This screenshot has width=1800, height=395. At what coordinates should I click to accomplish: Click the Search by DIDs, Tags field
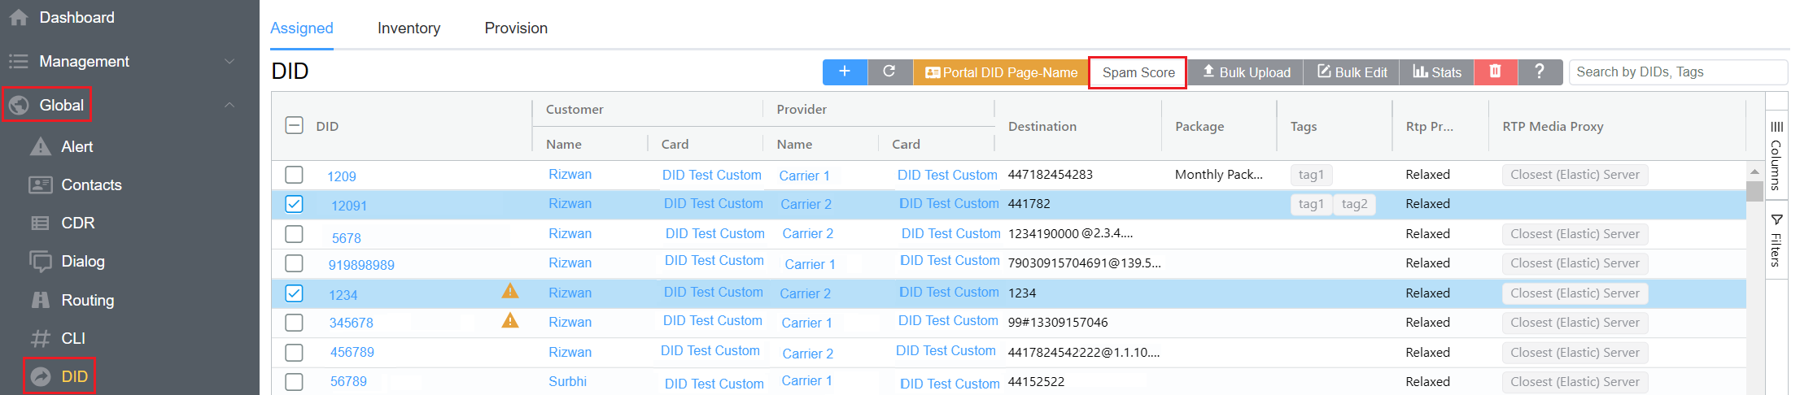pyautogui.click(x=1676, y=72)
